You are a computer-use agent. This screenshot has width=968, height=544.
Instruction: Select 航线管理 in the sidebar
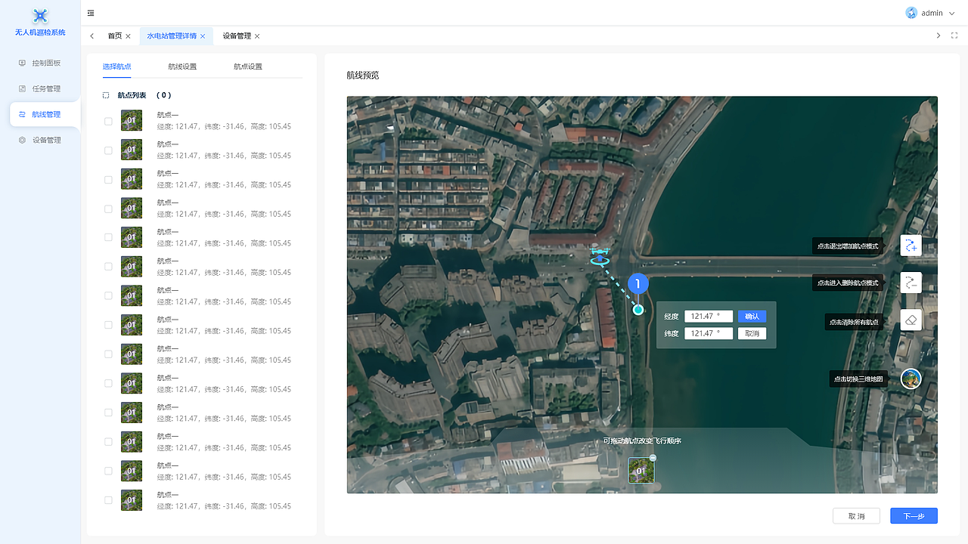tap(45, 115)
